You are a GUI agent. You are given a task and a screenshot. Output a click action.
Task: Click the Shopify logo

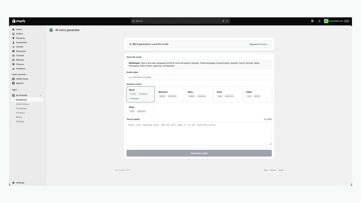coord(19,21)
